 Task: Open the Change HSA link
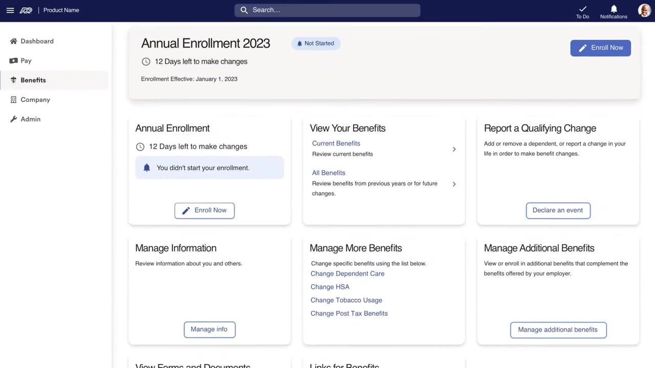(330, 287)
